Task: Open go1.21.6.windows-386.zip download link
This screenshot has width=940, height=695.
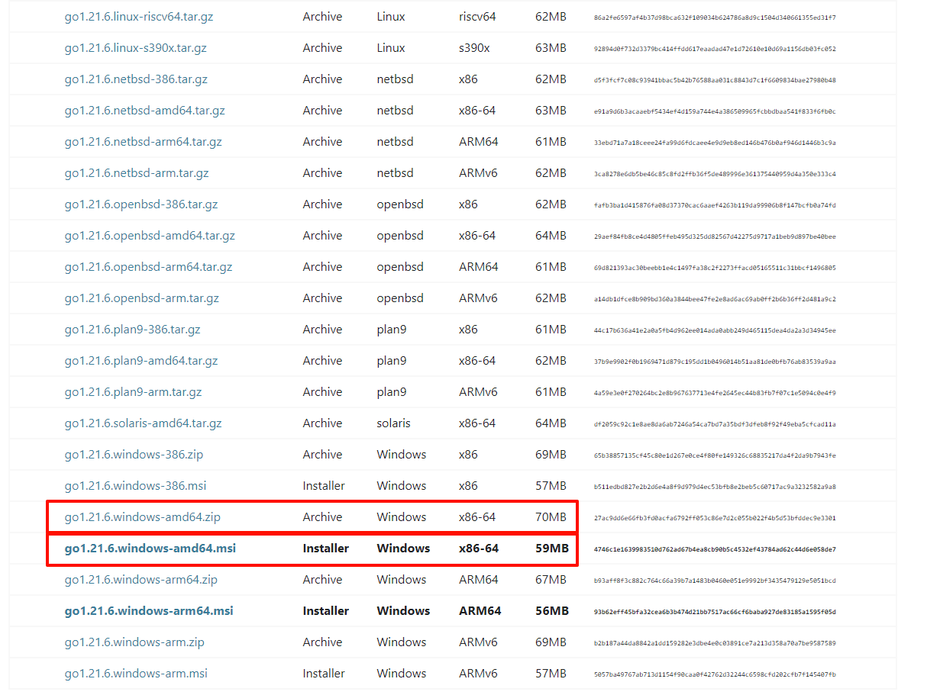Action: pyautogui.click(x=134, y=455)
